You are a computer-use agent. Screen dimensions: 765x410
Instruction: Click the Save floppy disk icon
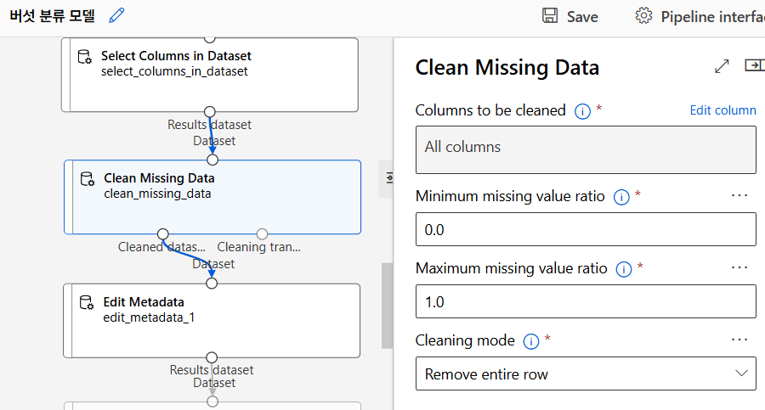(550, 16)
